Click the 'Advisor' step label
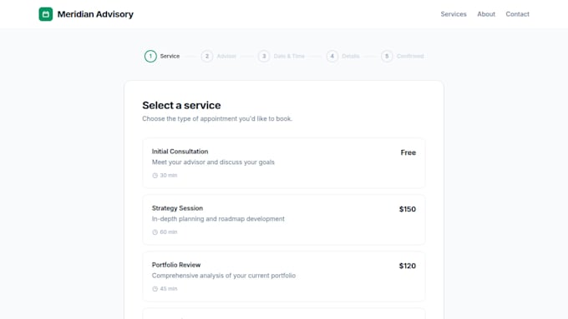This screenshot has height=319, width=568. (226, 56)
